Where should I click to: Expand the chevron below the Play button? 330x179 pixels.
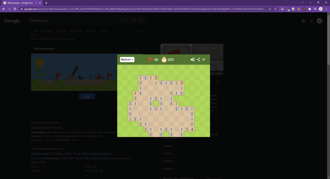coord(87,106)
